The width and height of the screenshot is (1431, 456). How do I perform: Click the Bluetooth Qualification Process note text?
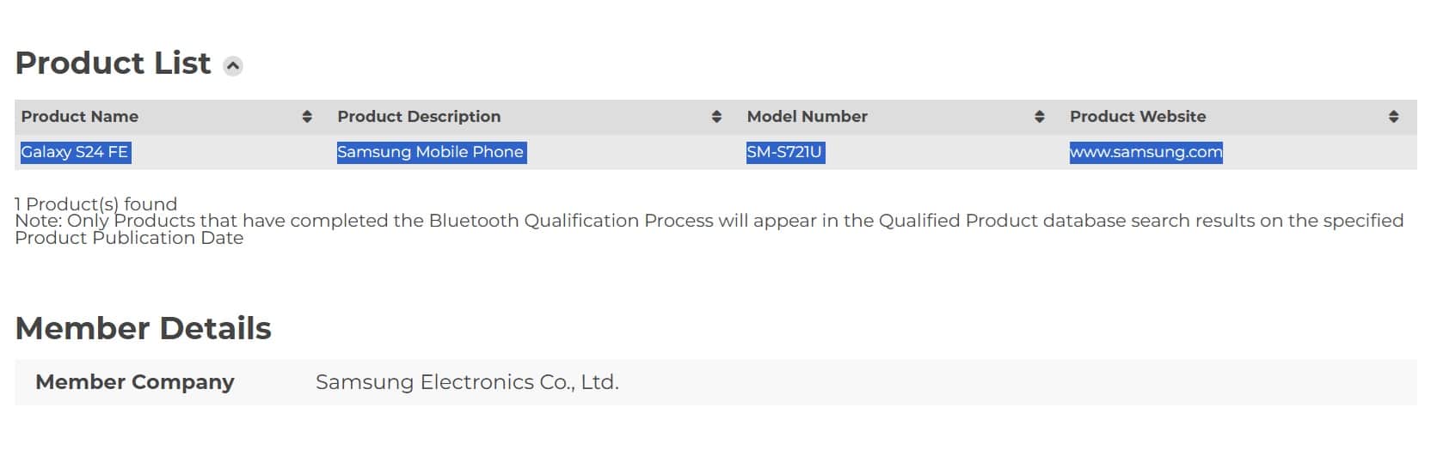coord(709,221)
